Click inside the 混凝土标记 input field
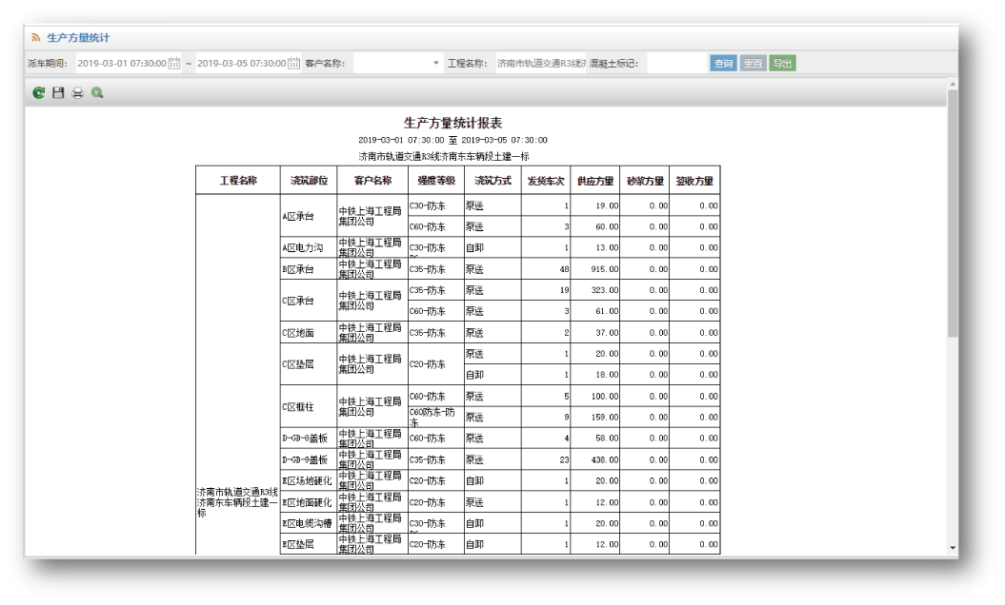 (x=678, y=61)
